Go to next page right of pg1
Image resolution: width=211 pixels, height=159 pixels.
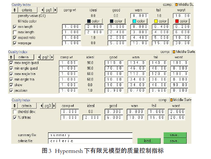(55, 10)
